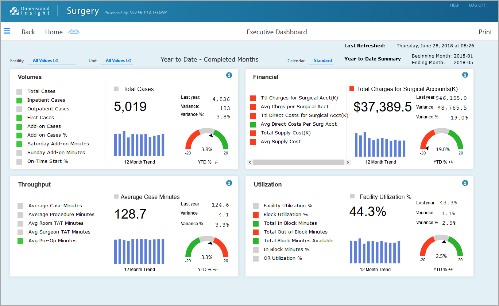Open the Volumes panel info icon

tap(229, 75)
